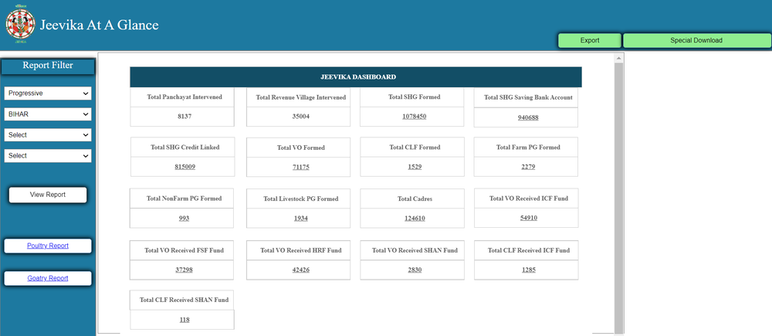This screenshot has width=772, height=336.
Task: Open Total Cadres value 124610
Action: tap(415, 219)
